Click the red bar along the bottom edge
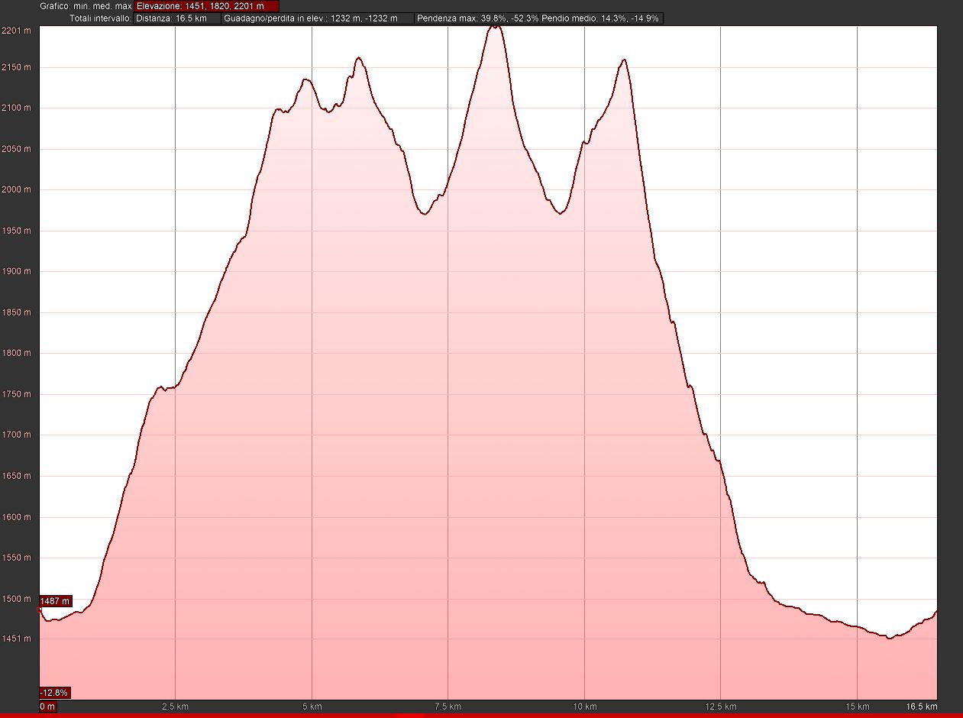The height and width of the screenshot is (718, 963). [x=481, y=716]
